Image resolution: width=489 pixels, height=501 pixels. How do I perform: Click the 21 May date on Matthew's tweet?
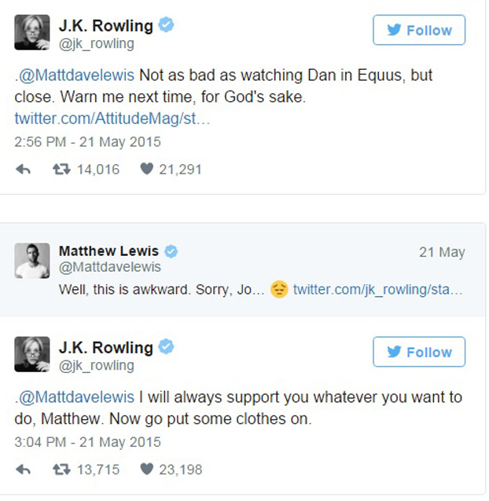[441, 252]
